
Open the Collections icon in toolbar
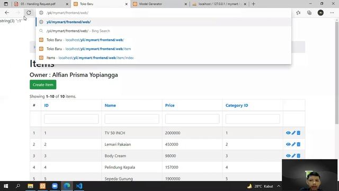[x=309, y=13]
